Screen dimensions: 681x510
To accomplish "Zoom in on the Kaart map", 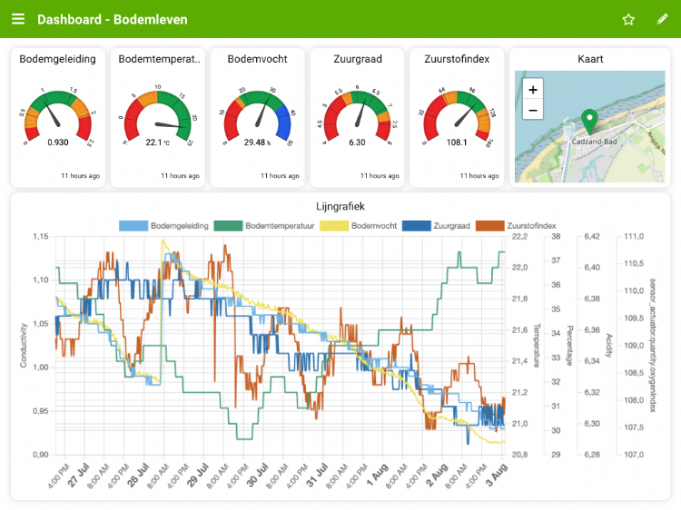I will coord(533,89).
